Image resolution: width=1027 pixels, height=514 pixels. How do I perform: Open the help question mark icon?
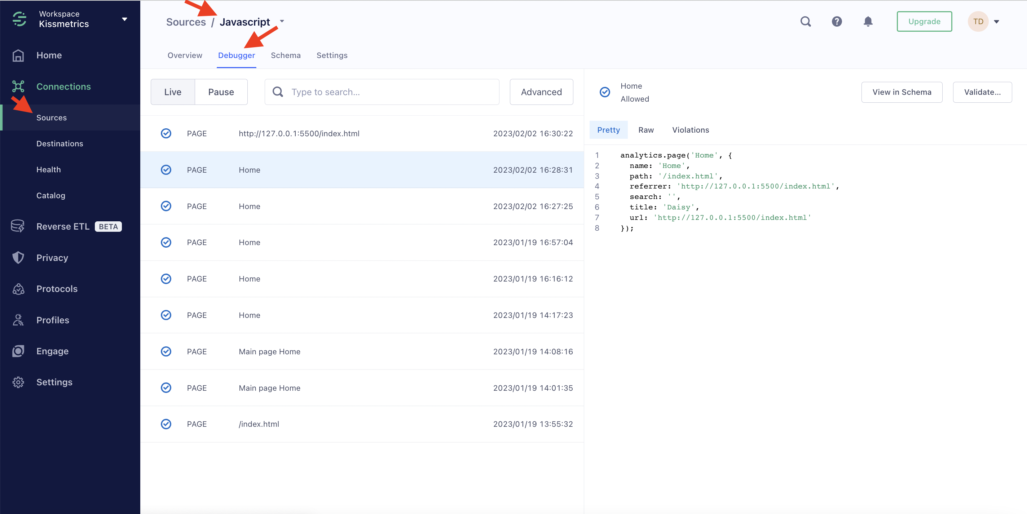837,22
